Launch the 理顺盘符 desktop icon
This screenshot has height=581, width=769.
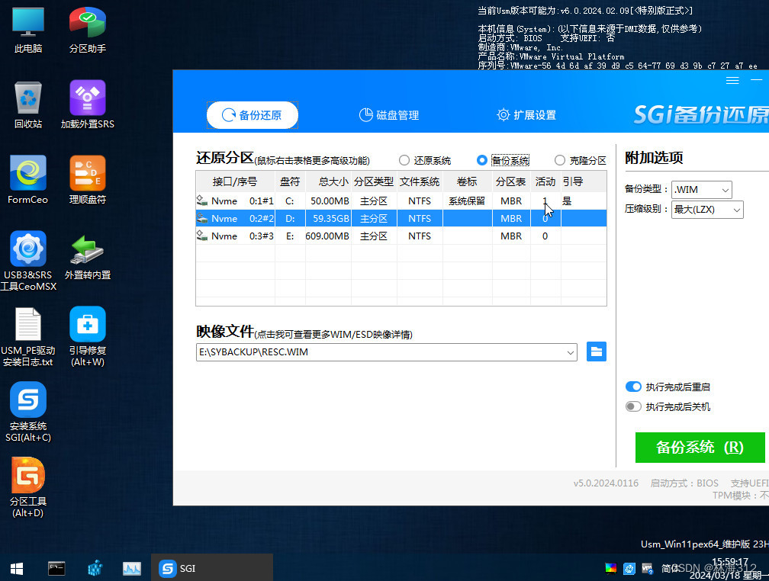[87, 181]
